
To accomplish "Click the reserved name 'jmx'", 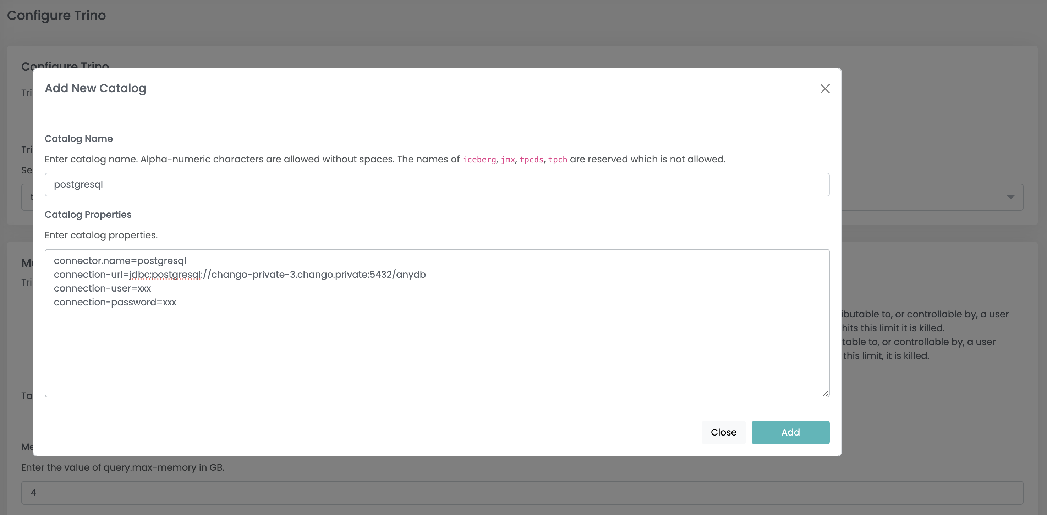I will pyautogui.click(x=508, y=160).
